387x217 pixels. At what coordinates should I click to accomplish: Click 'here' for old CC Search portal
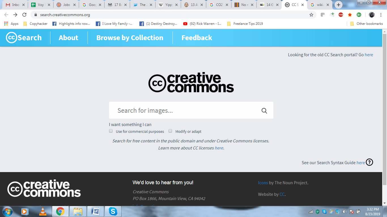click(x=369, y=55)
